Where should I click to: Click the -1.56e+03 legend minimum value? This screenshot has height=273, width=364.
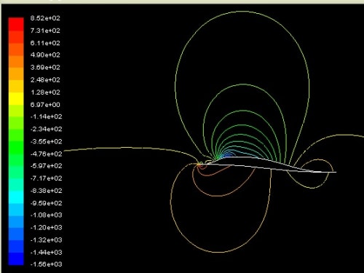tap(46, 264)
